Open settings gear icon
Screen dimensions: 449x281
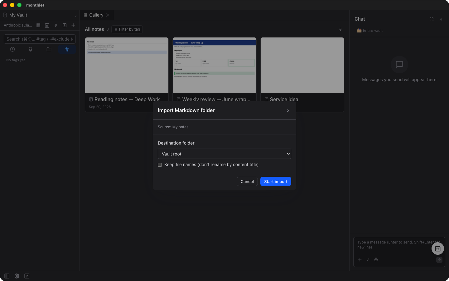coord(17,276)
